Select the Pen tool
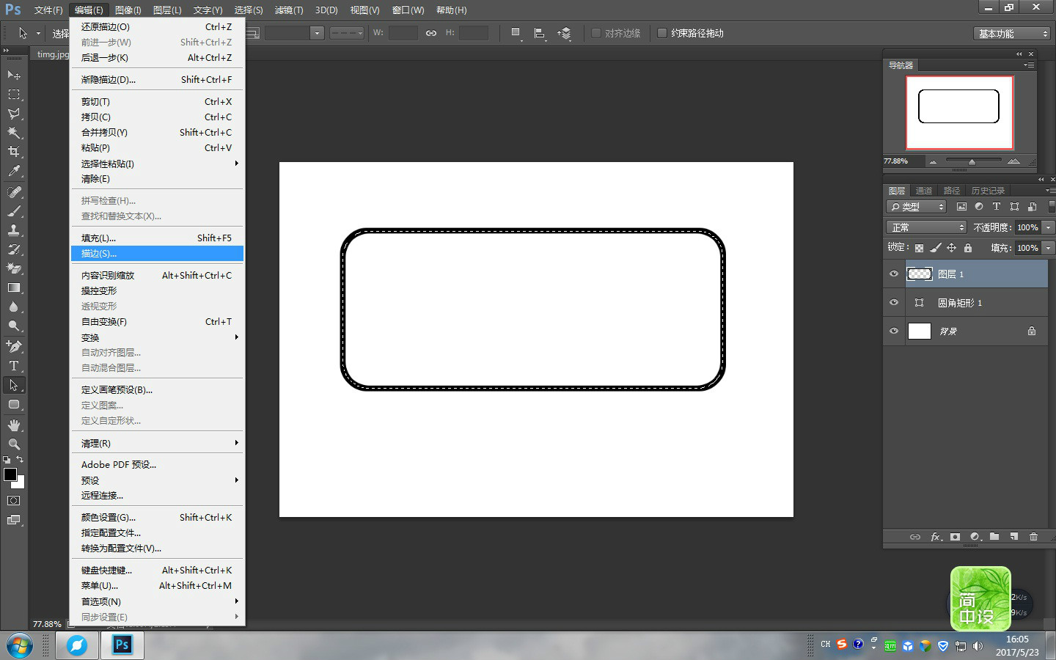This screenshot has height=660, width=1056. pyautogui.click(x=14, y=346)
